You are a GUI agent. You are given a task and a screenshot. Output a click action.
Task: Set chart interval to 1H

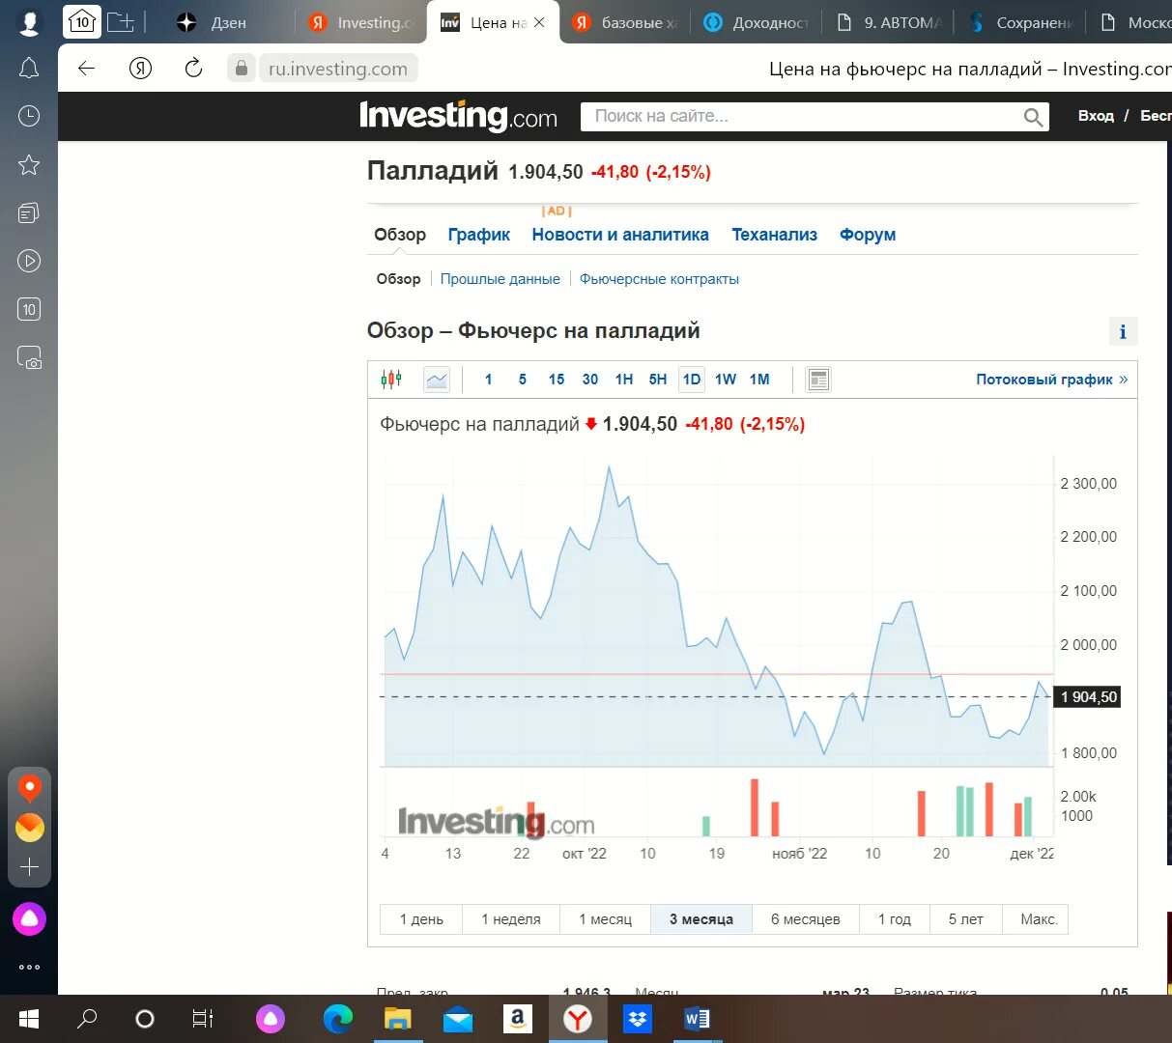(624, 380)
